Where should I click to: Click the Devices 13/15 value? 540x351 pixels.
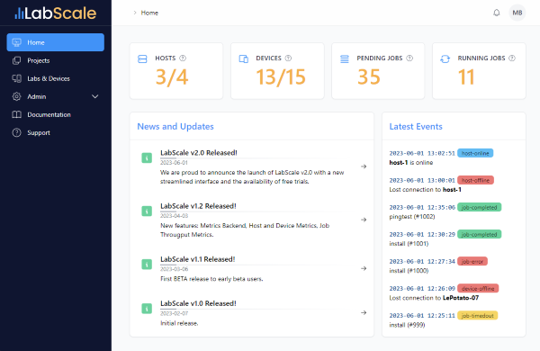click(x=281, y=77)
